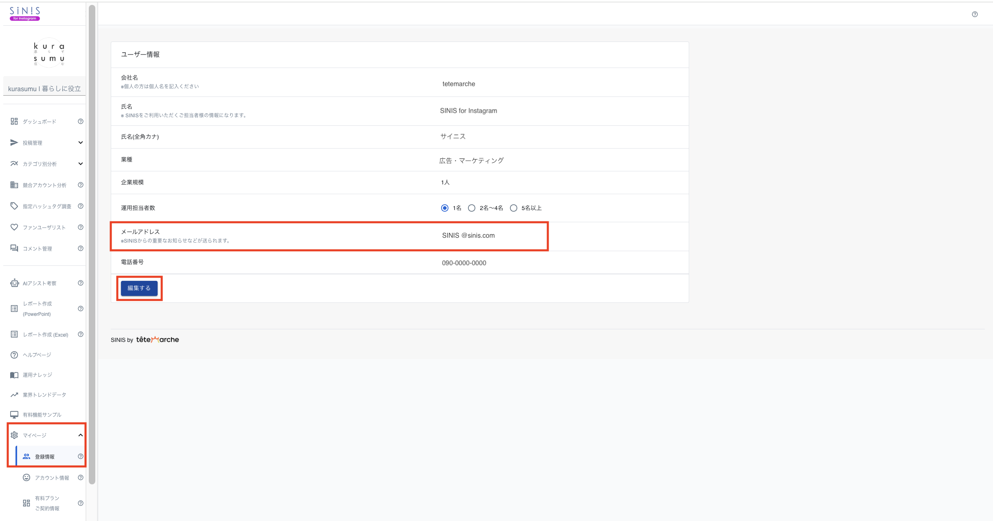Image resolution: width=993 pixels, height=521 pixels.
Task: Open 業界トレンドデータ menu item
Action: 44,395
